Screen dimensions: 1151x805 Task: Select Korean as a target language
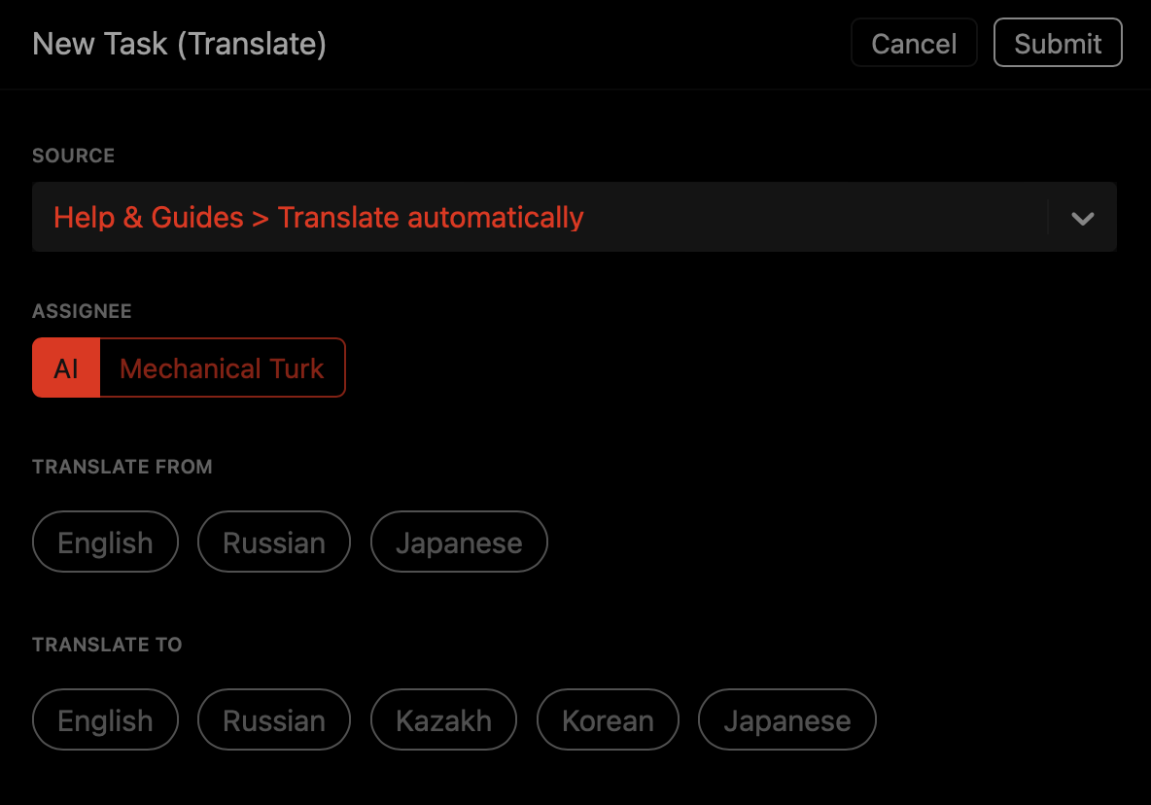608,720
